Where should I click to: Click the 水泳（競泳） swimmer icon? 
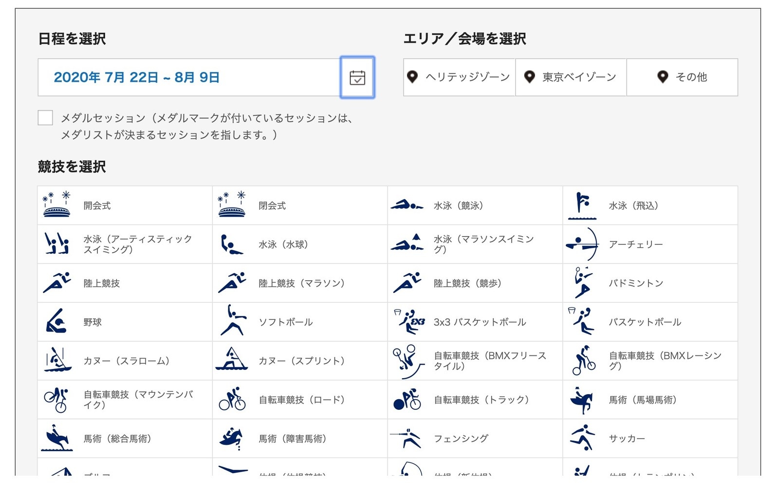[x=407, y=204]
